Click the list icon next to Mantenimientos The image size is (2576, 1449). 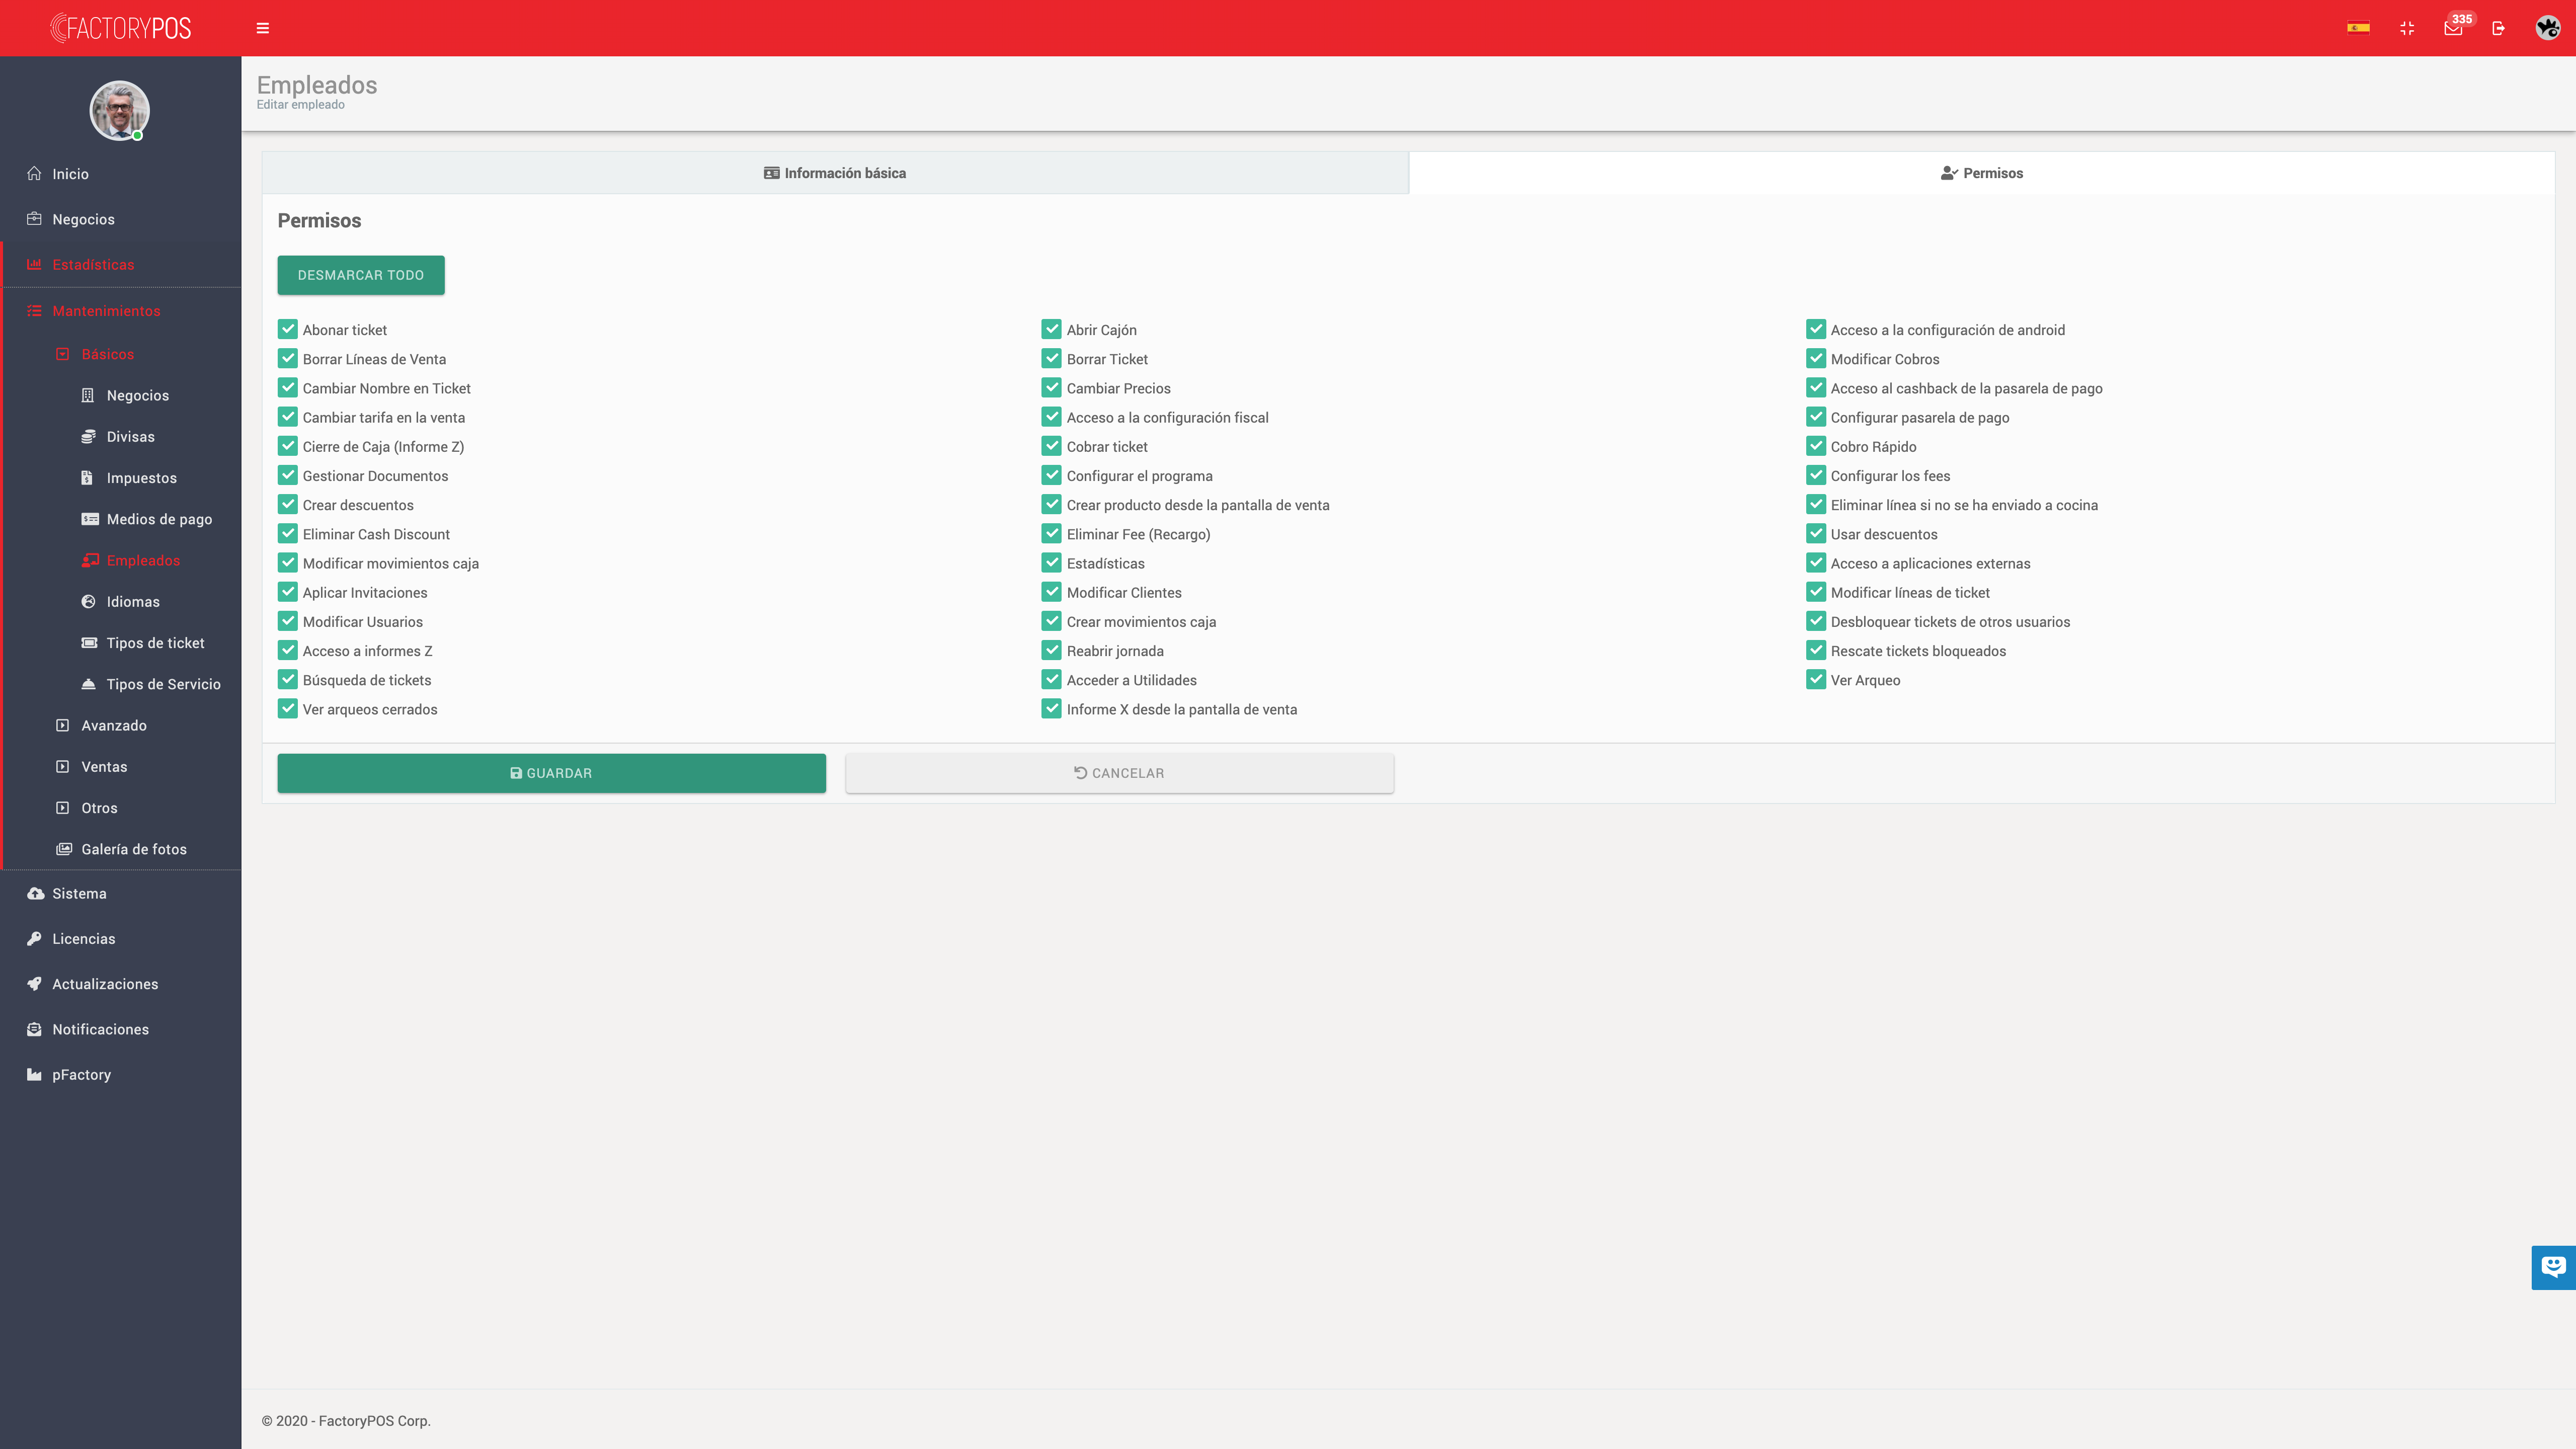click(x=34, y=310)
